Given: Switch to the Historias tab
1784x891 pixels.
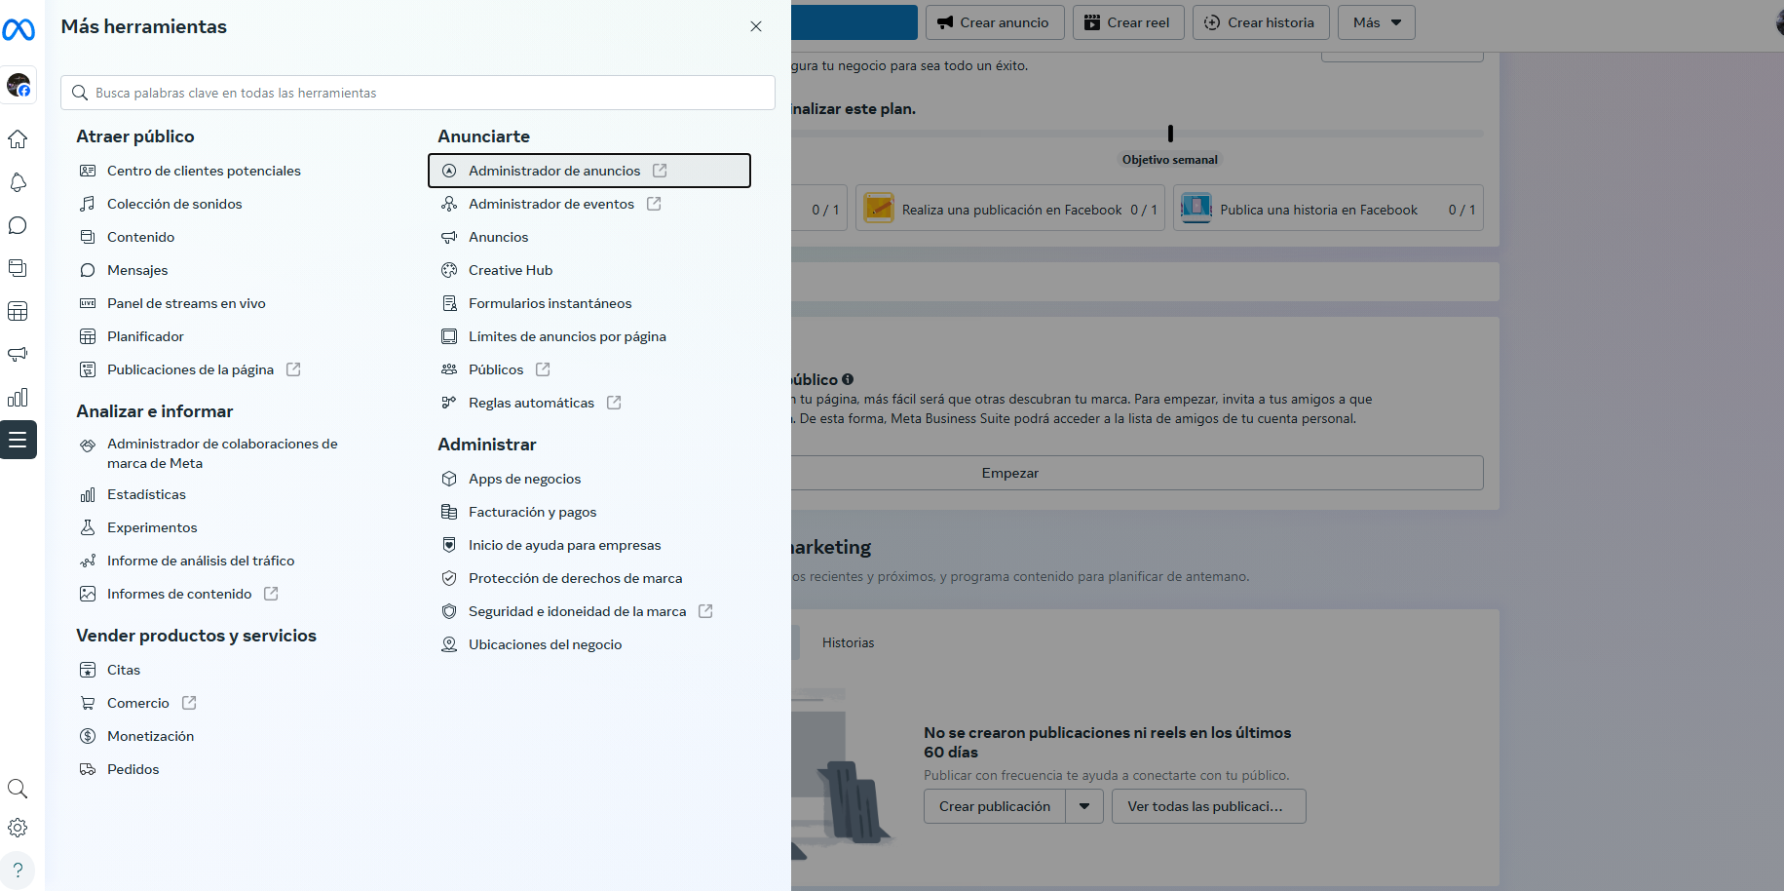Looking at the screenshot, I should point(848,642).
